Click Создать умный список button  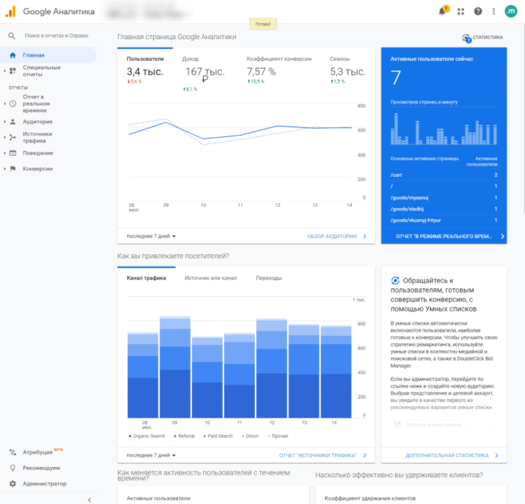click(428, 425)
